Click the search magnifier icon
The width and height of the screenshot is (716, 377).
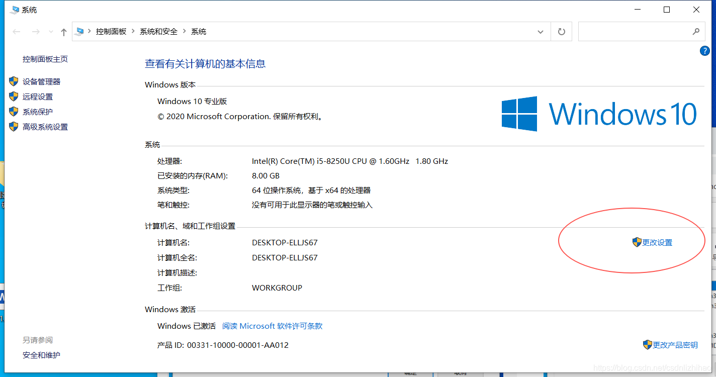coord(696,32)
